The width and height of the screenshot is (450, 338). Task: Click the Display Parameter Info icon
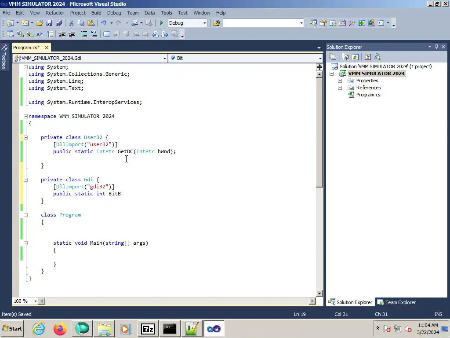pyautogui.click(x=20, y=34)
